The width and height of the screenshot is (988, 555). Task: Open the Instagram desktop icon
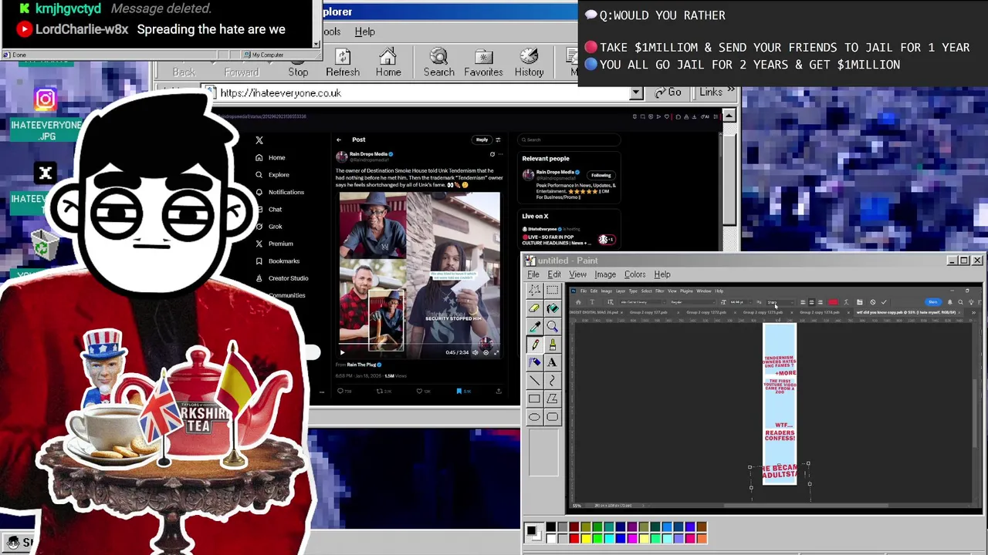[x=46, y=99]
